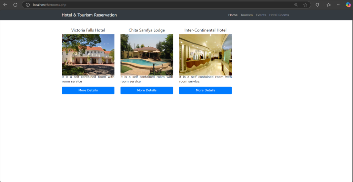View More Details for Chita Samfya Lodge

coord(147,90)
